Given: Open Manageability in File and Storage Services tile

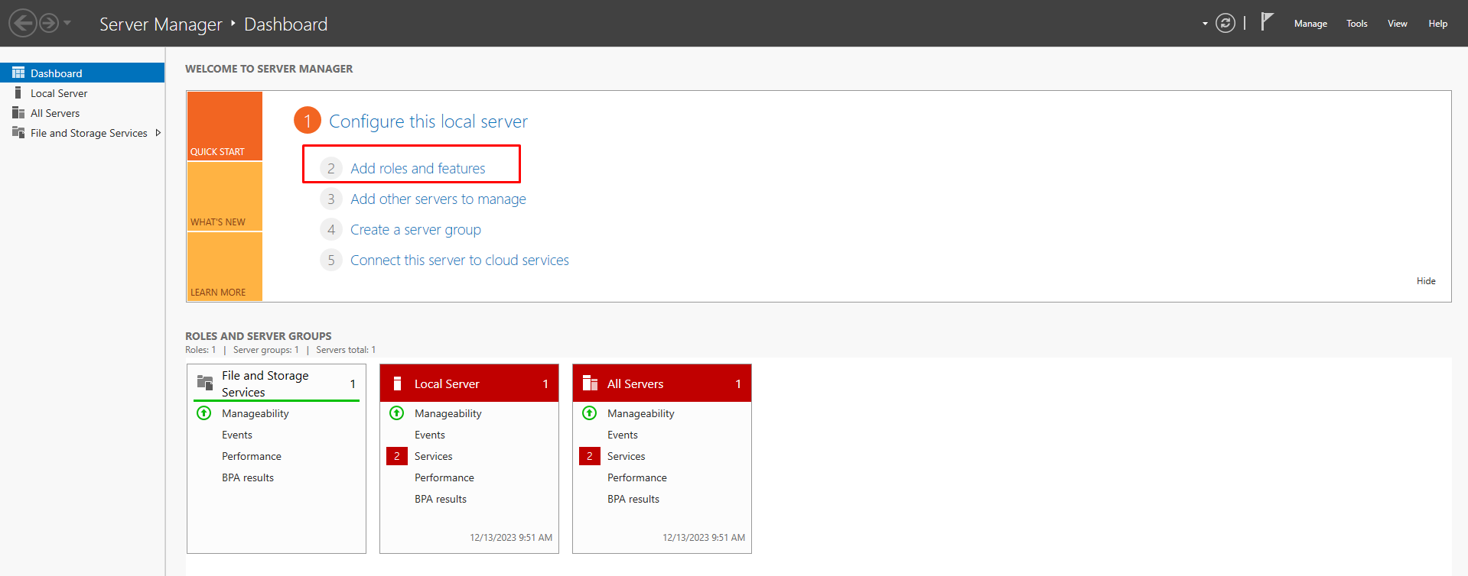Looking at the screenshot, I should pyautogui.click(x=256, y=413).
